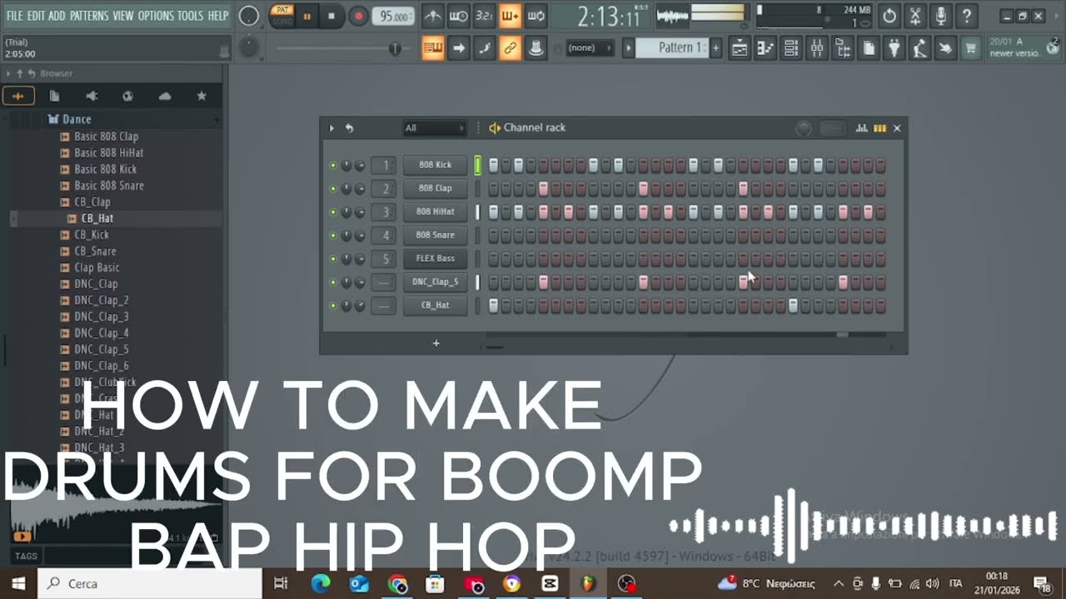
Task: Mute the 808 Snare channel
Action: pos(333,235)
